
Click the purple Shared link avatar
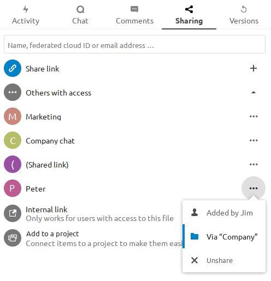click(13, 164)
